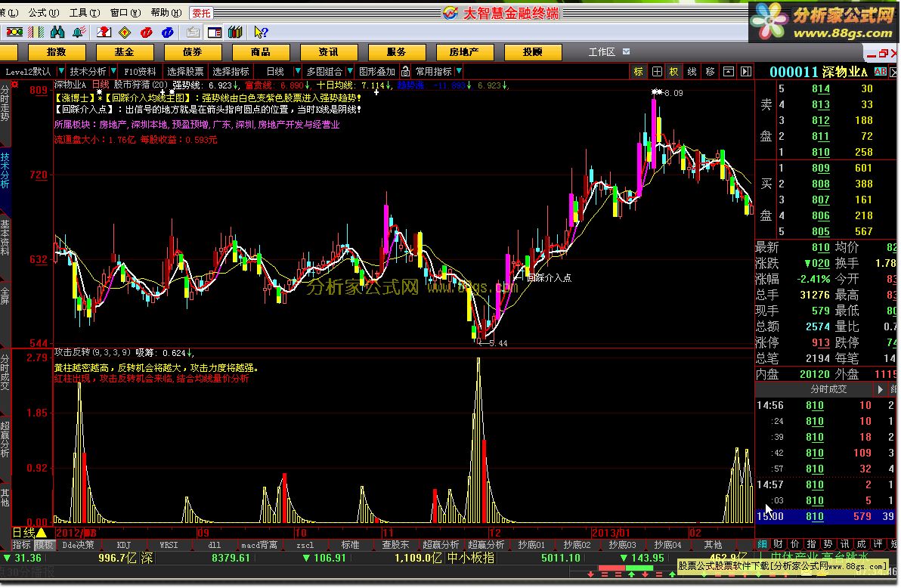Expand the Level2默认 dropdown arrow
The image size is (901, 588).
tap(61, 71)
